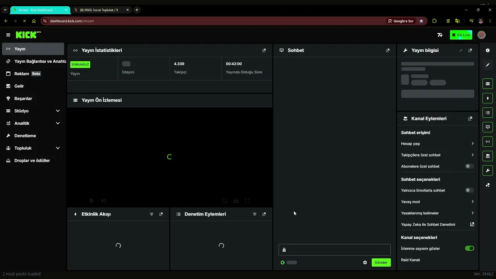This screenshot has width=496, height=279.
Task: Open Başarılar in sidebar
Action: pos(33,98)
